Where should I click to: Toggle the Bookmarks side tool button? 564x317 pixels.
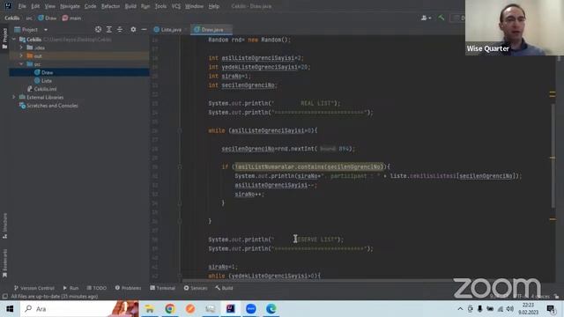4,263
